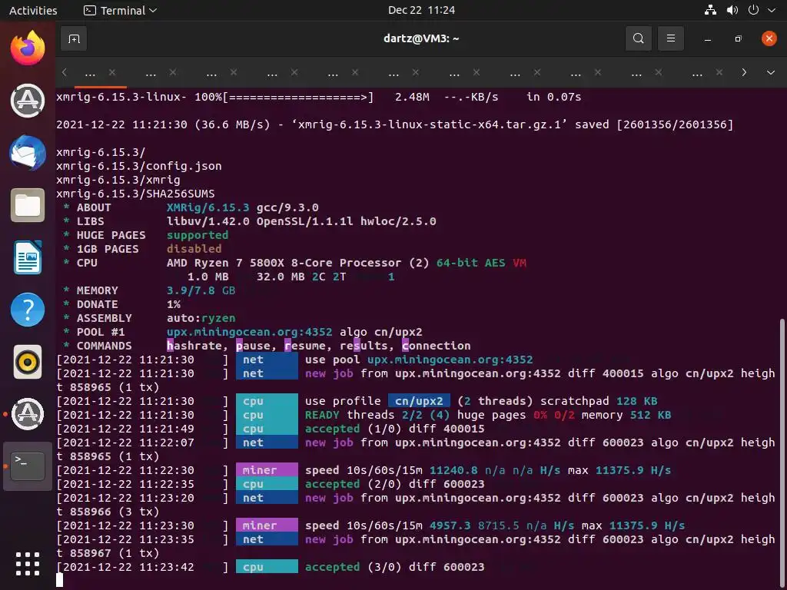The image size is (787, 590).
Task: Open the clock showing Dec 22 11:24
Action: tap(421, 10)
